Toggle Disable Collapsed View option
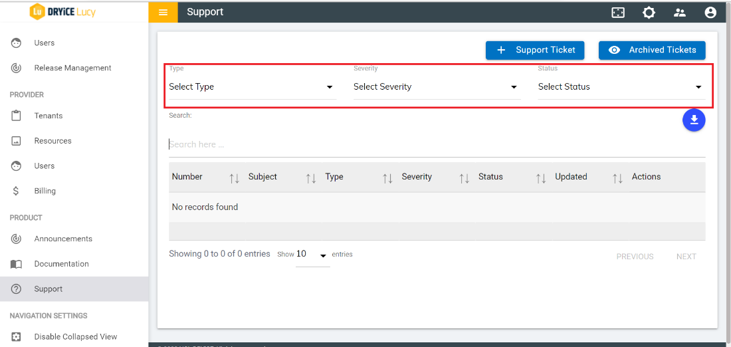The width and height of the screenshot is (731, 347). pos(75,336)
